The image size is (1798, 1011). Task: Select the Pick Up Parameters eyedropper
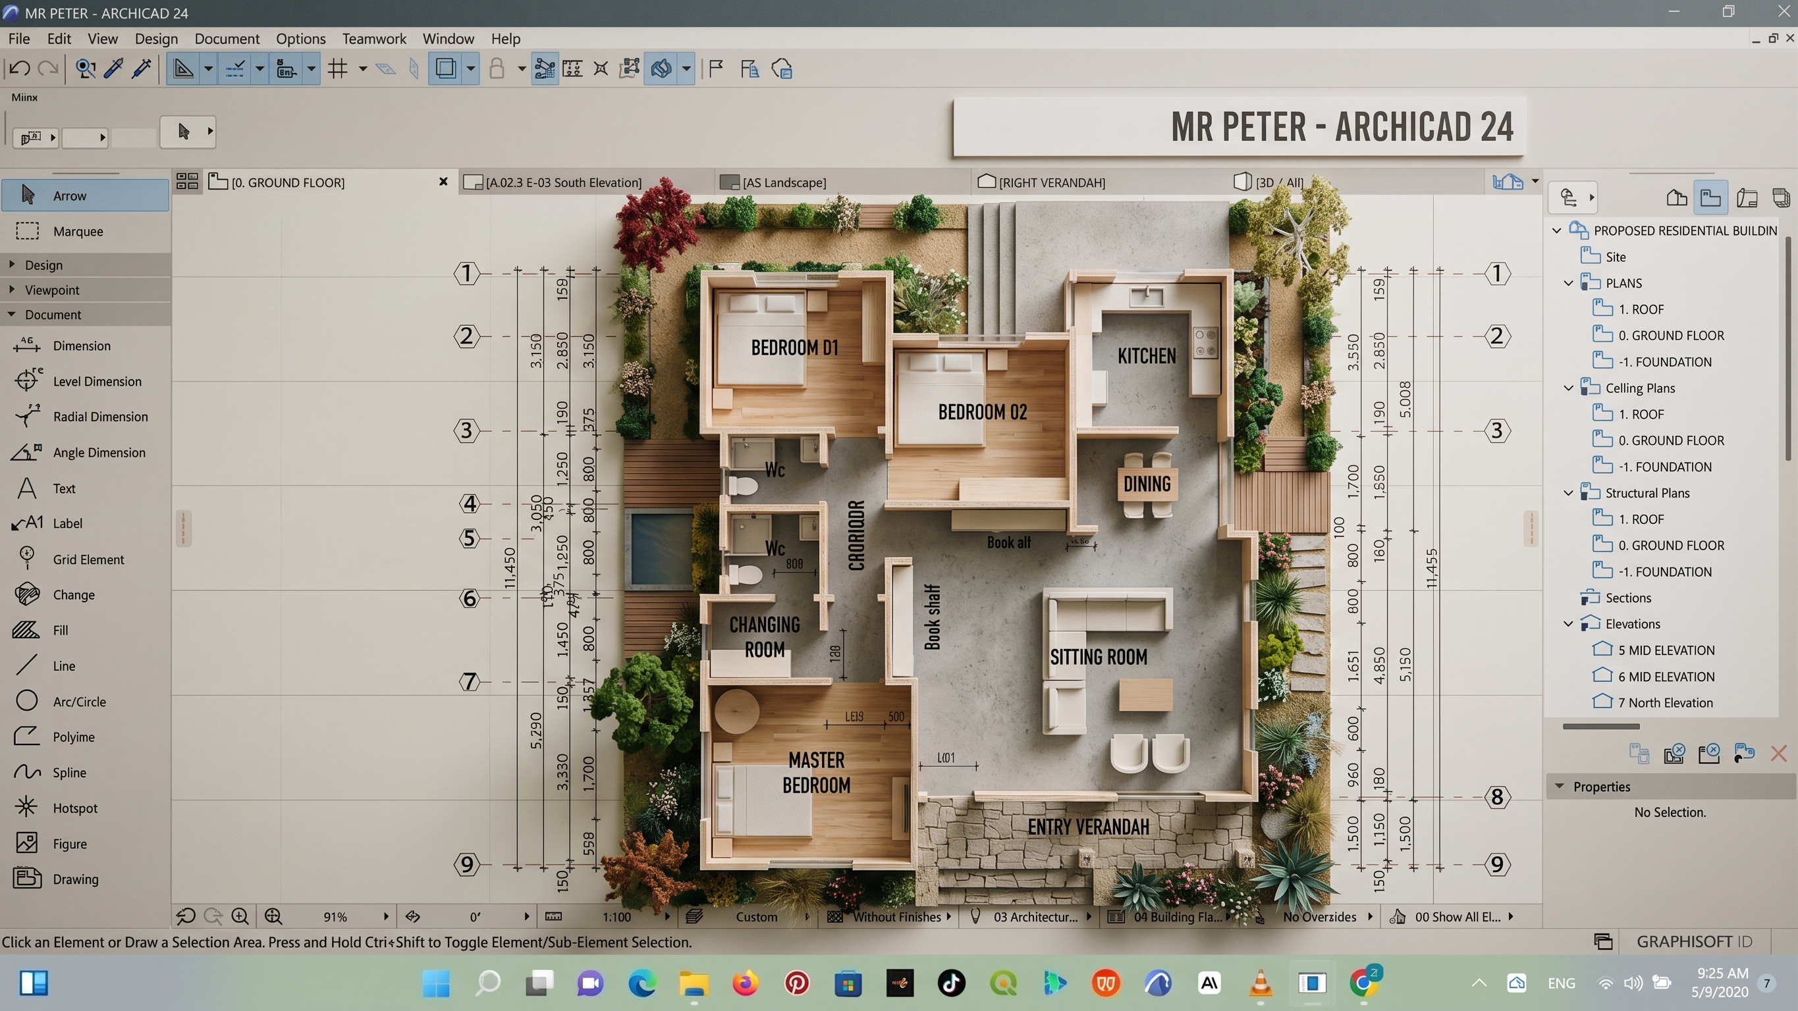[113, 68]
